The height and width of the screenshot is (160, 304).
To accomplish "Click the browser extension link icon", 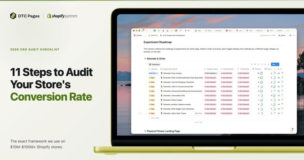I will (x=181, y=30).
